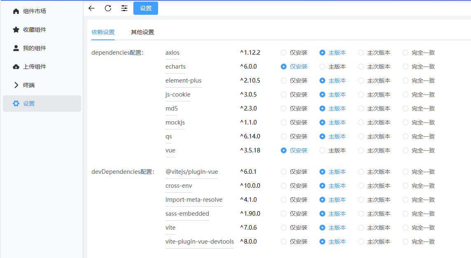471x258 pixels.
Task: Click 上传组件 cloud upload icon
Action: coord(16,67)
